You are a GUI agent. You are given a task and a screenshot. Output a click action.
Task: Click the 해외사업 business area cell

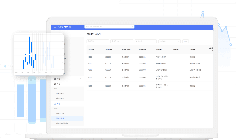click(193, 86)
